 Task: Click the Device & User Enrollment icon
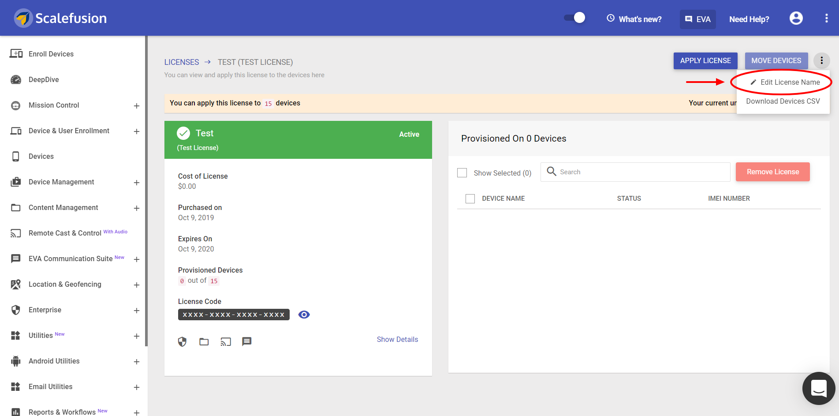(x=16, y=131)
